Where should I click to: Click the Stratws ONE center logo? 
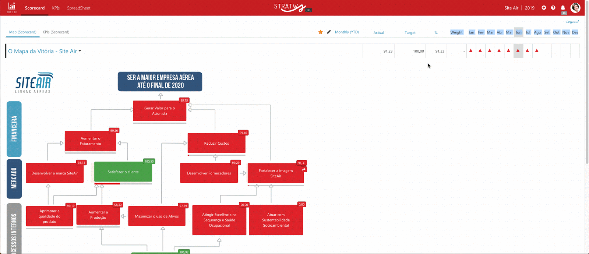point(293,8)
